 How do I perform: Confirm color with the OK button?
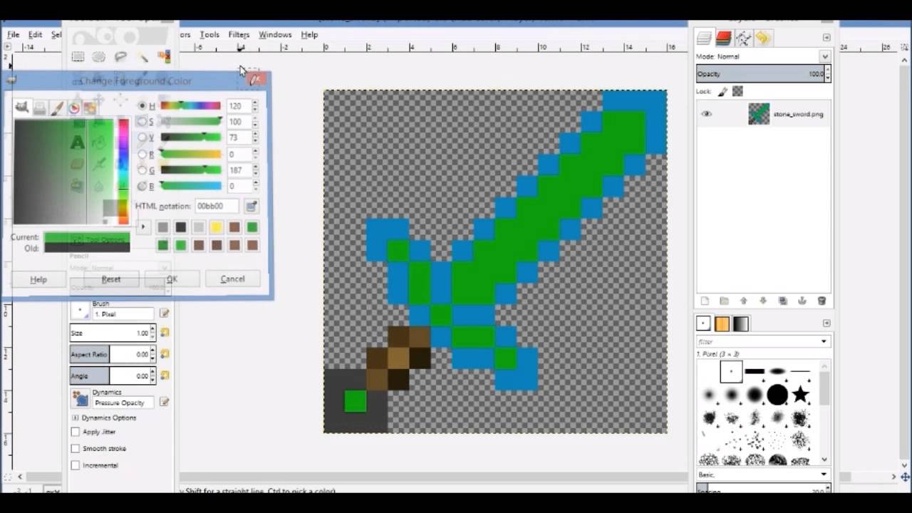(x=172, y=279)
